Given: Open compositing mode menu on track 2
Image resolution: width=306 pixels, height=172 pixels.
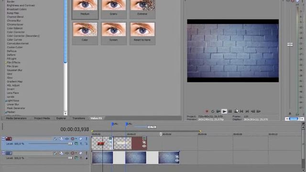Looking at the screenshot, I should [x=76, y=158].
